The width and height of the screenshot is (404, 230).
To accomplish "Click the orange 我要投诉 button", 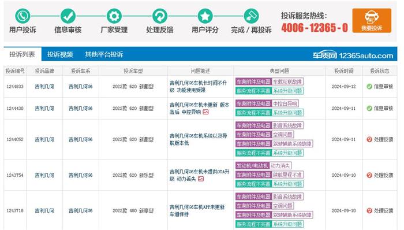I will pyautogui.click(x=372, y=21).
